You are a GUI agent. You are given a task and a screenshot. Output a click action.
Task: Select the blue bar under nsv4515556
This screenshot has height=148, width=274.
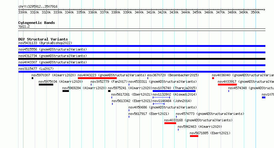142,52
